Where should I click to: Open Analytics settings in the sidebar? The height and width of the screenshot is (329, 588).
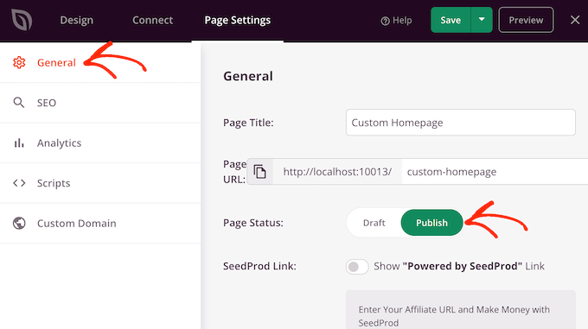pyautogui.click(x=100, y=143)
